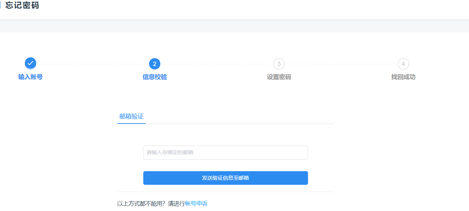Click the step 4 numbered circle
The width and height of the screenshot is (469, 211).
tap(403, 64)
